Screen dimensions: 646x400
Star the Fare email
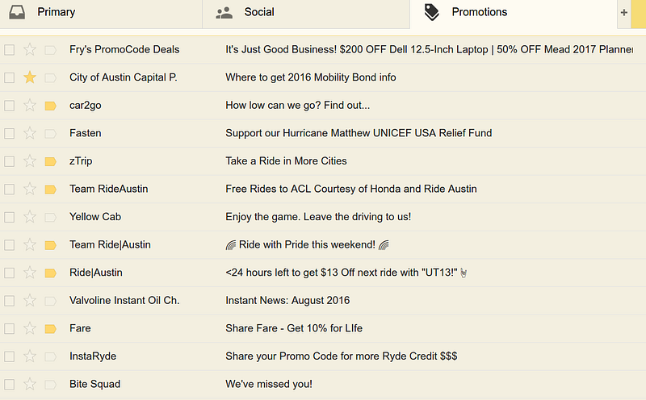(x=30, y=328)
